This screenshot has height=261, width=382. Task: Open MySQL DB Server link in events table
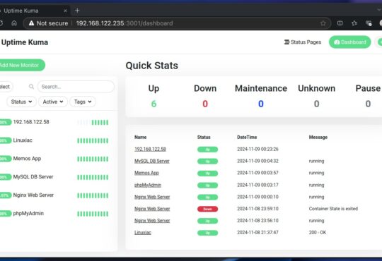coord(152,161)
